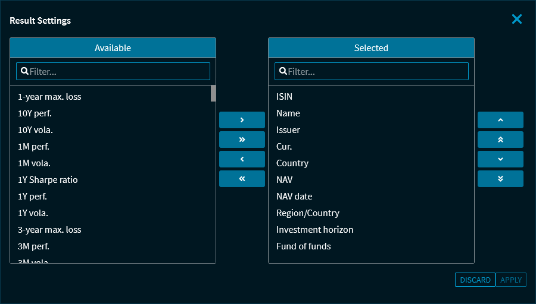Viewport: 536px width, 304px height.
Task: Remove selected item back to Available
Action: pos(242,159)
